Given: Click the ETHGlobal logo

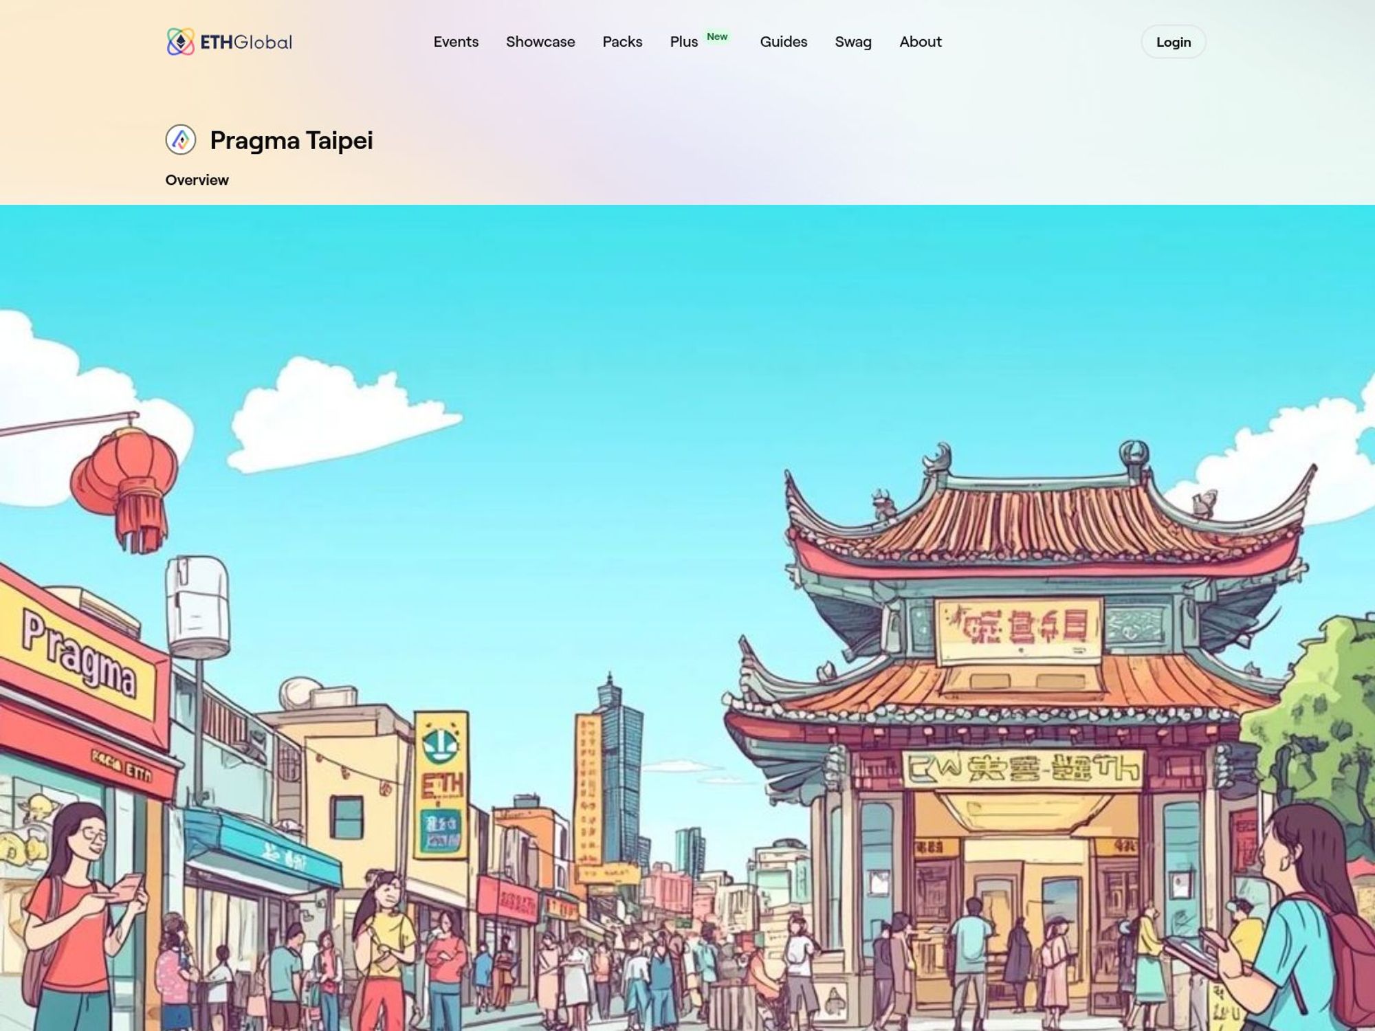Looking at the screenshot, I should (229, 42).
